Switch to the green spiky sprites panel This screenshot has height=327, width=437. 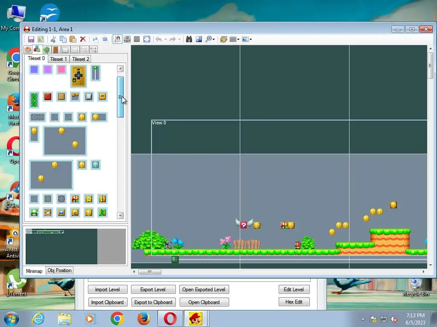(x=47, y=50)
